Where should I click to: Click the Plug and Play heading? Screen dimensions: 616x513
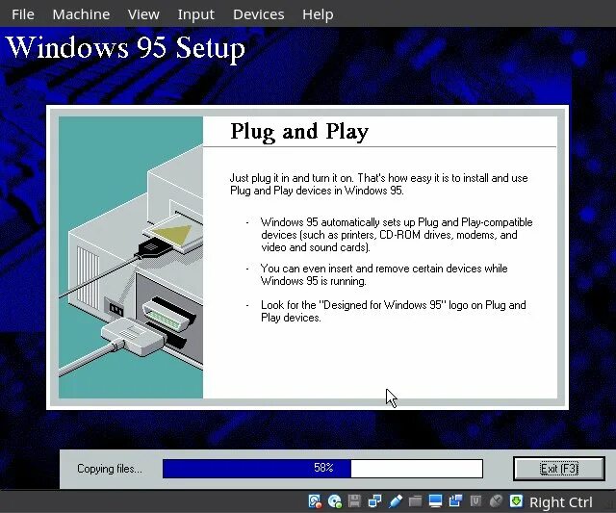pos(299,132)
